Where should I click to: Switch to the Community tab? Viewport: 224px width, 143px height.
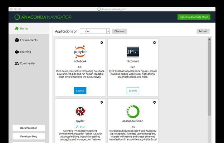coord(29,63)
